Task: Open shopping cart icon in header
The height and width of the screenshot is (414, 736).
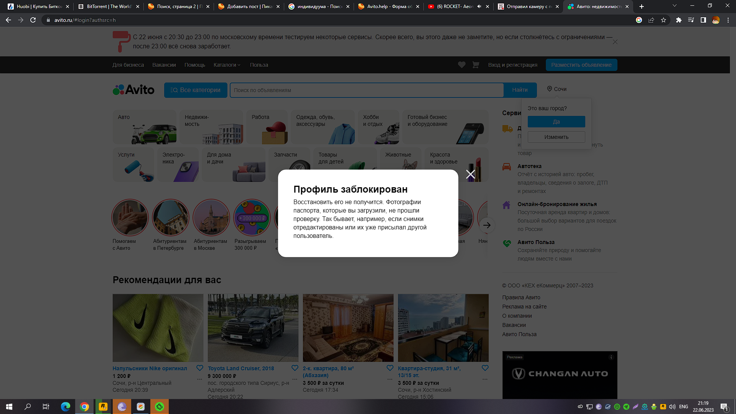Action: coord(476,65)
